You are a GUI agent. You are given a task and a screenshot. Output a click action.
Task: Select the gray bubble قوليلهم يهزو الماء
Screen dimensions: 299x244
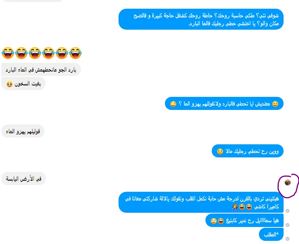(x=23, y=131)
